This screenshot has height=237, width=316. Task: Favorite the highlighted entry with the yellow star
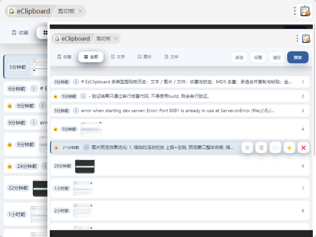click(290, 148)
